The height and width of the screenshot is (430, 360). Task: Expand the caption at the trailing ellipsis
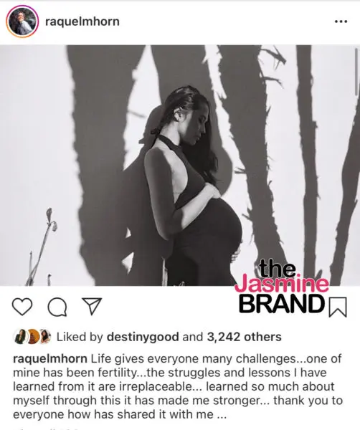pyautogui.click(x=222, y=415)
